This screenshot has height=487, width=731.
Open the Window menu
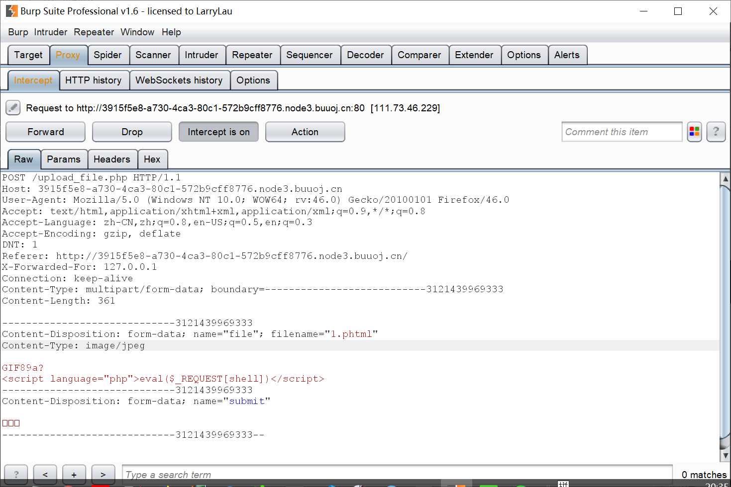click(137, 32)
